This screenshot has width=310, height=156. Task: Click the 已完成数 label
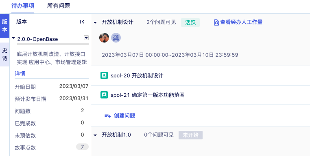coord(25,123)
